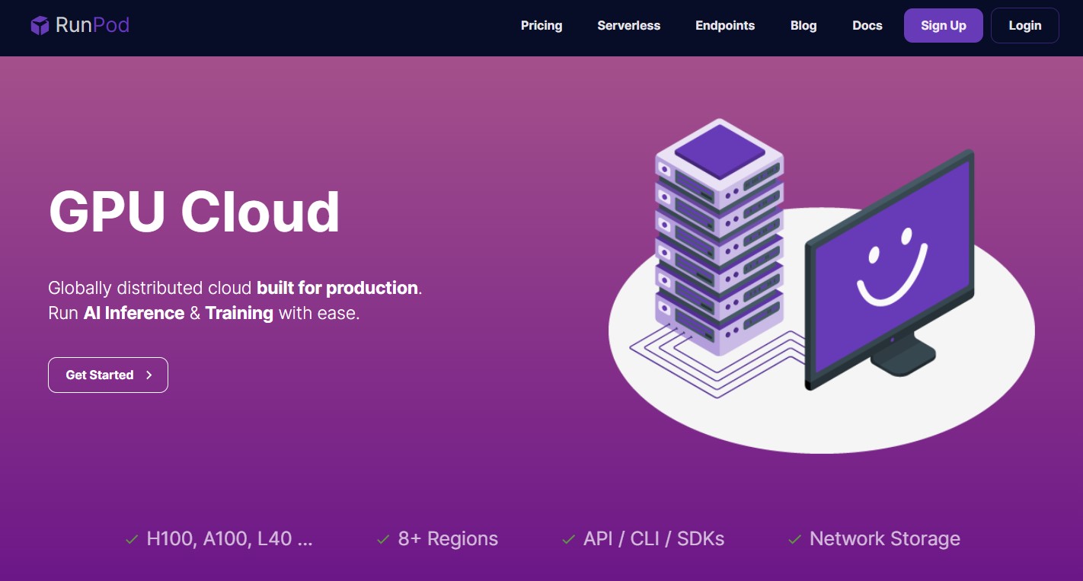The height and width of the screenshot is (581, 1083).
Task: Click the chevron arrow in Get Started
Action: (149, 375)
